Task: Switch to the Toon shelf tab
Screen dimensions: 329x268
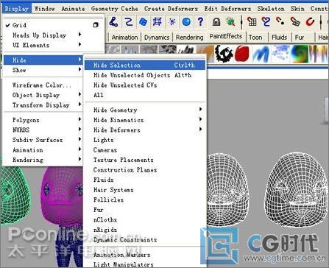Action: (x=255, y=38)
